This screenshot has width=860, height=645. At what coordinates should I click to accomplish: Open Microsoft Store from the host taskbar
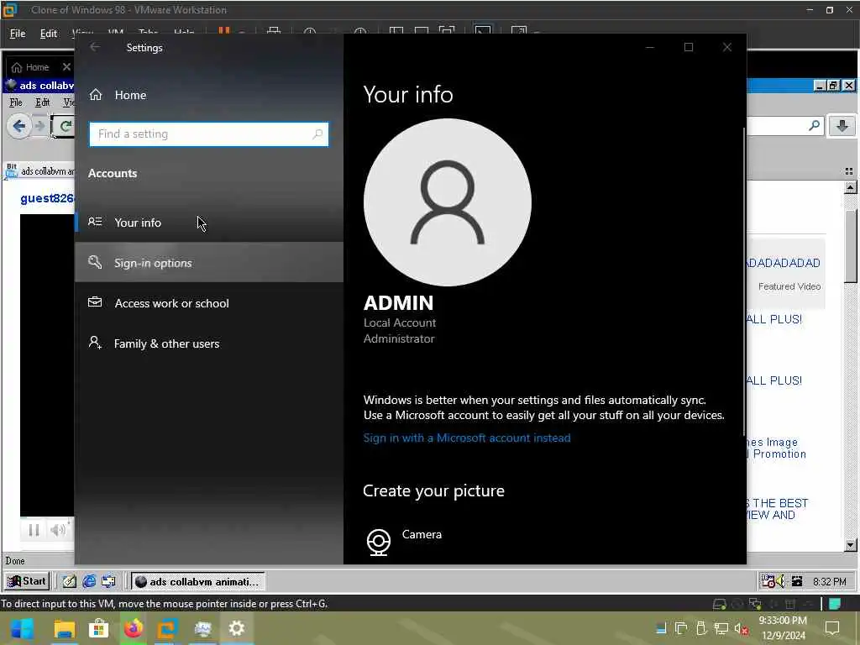99,629
